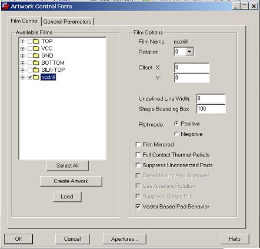Switch to the General Parameters tab
The image size is (260, 249).
point(68,22)
